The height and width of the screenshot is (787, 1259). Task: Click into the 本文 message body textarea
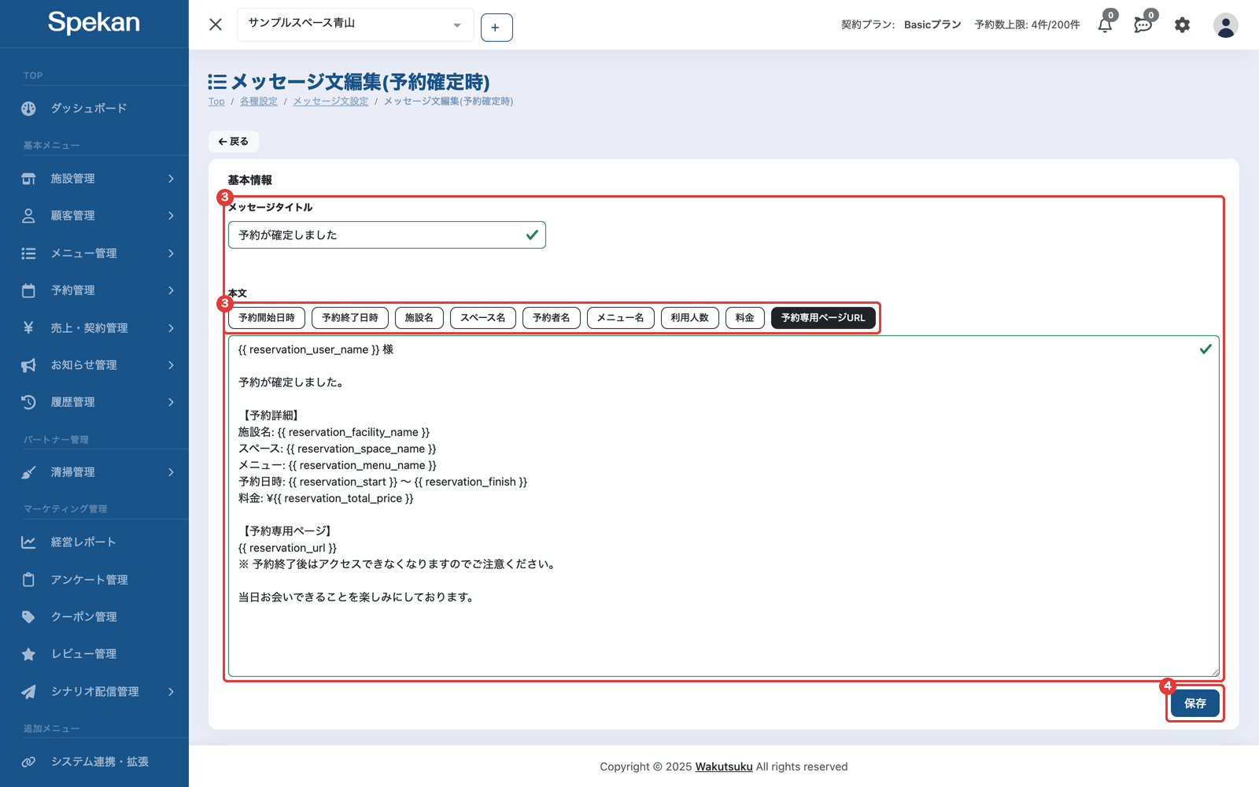click(724, 506)
